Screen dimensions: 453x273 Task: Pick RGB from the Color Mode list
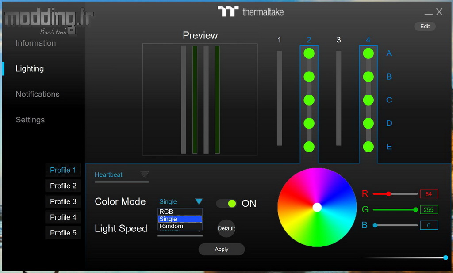(180, 212)
